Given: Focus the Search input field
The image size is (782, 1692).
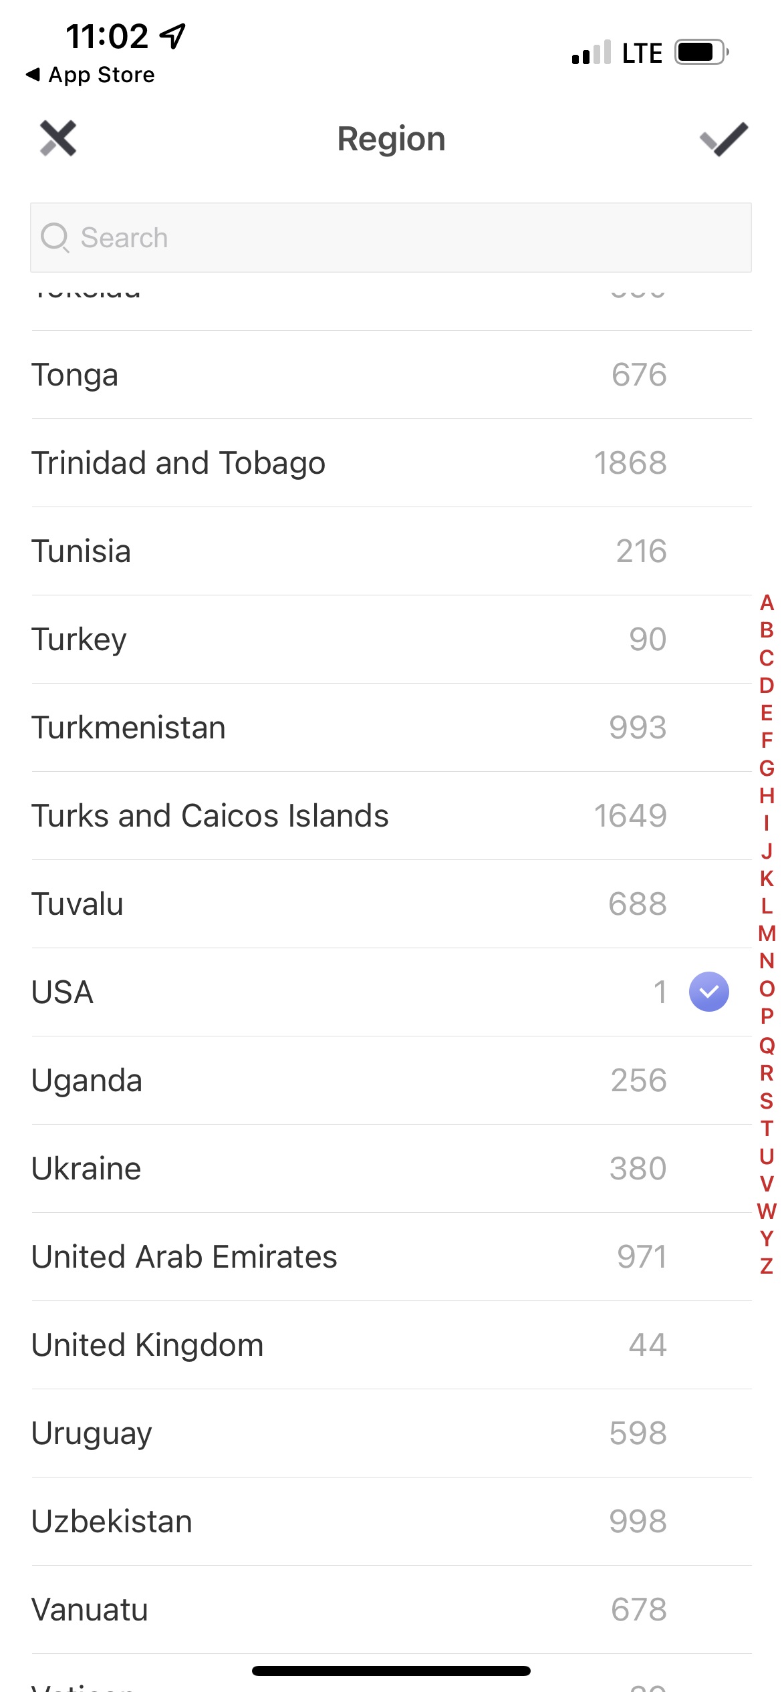Looking at the screenshot, I should pyautogui.click(x=391, y=238).
